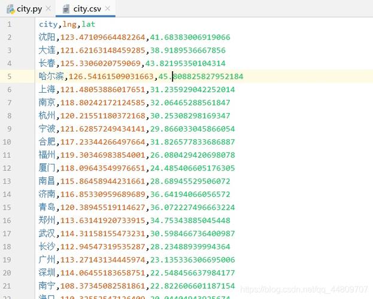
Task: Click the city name 深圳
Action: (47, 272)
